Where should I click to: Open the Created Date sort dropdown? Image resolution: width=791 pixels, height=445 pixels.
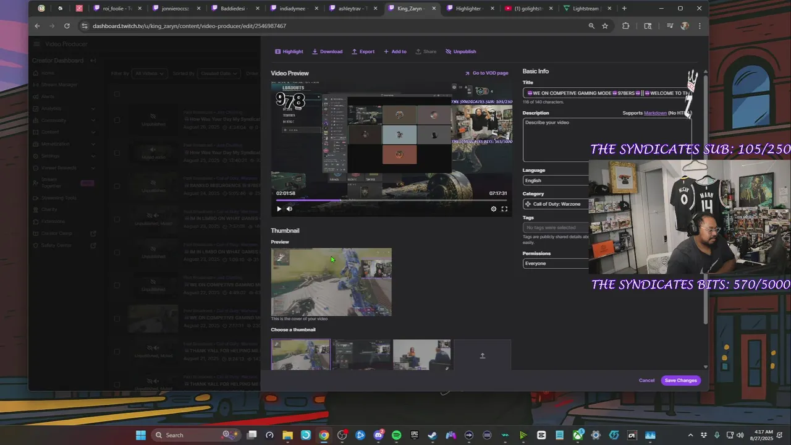218,74
